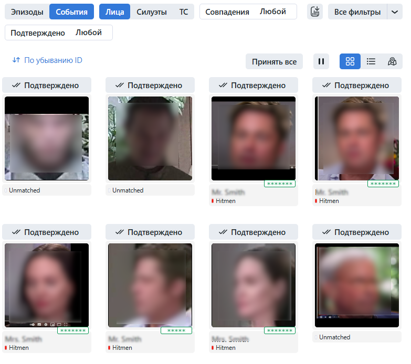This screenshot has width=411, height=364.
Task: Select the События tab
Action: 71,12
